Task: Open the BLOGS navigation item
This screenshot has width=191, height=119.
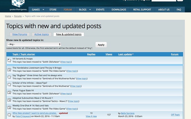Action: (82, 10)
